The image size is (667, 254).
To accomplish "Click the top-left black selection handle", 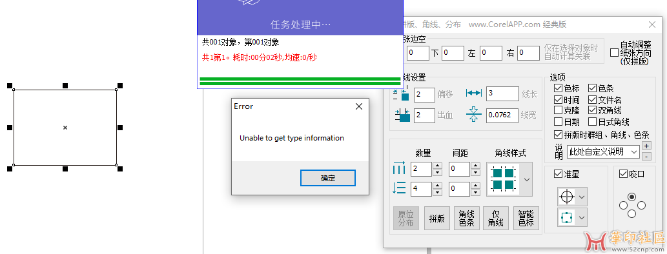I will [10, 86].
